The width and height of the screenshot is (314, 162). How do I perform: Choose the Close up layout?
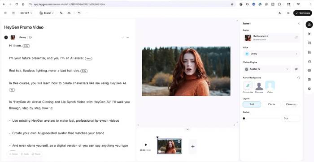click(291, 104)
